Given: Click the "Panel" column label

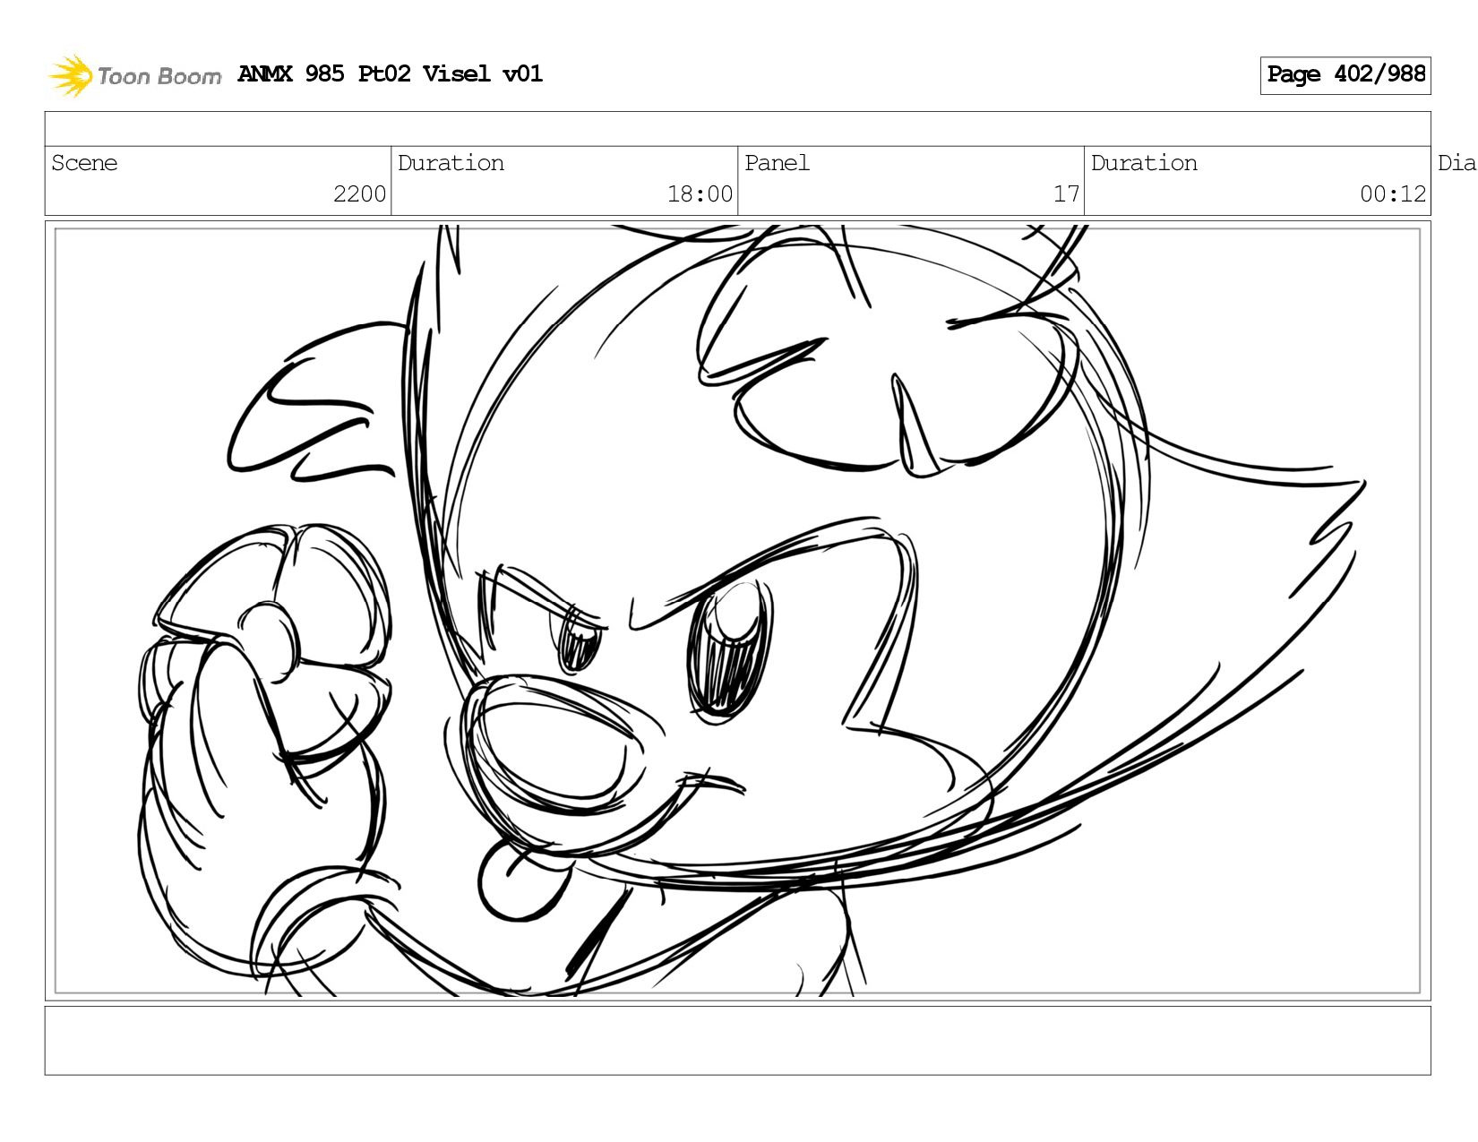Looking at the screenshot, I should pos(777,163).
